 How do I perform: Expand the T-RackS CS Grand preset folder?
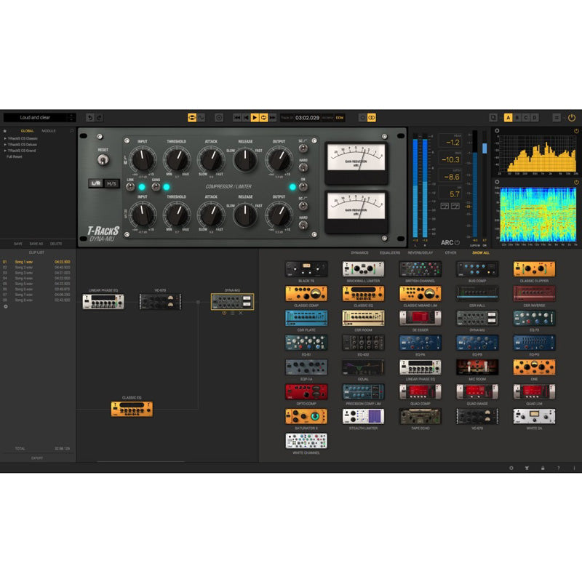pyautogui.click(x=23, y=151)
